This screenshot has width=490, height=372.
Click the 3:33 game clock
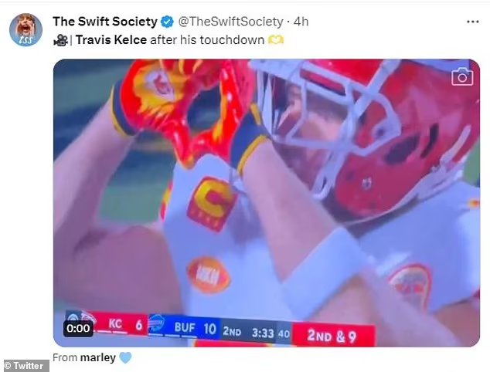263,333
